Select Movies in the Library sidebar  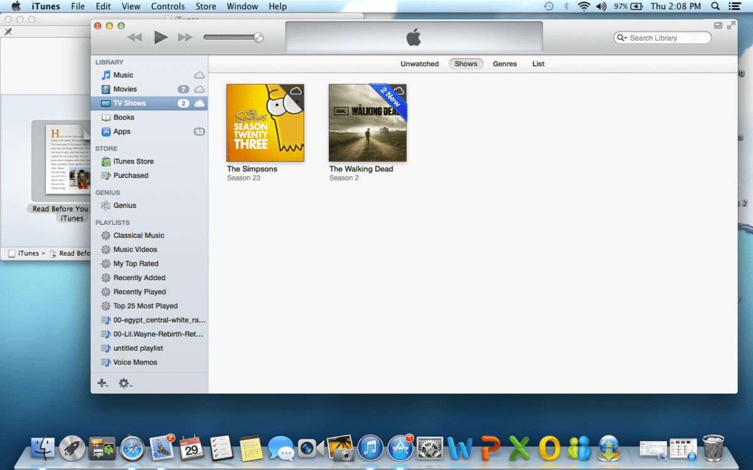click(x=125, y=89)
